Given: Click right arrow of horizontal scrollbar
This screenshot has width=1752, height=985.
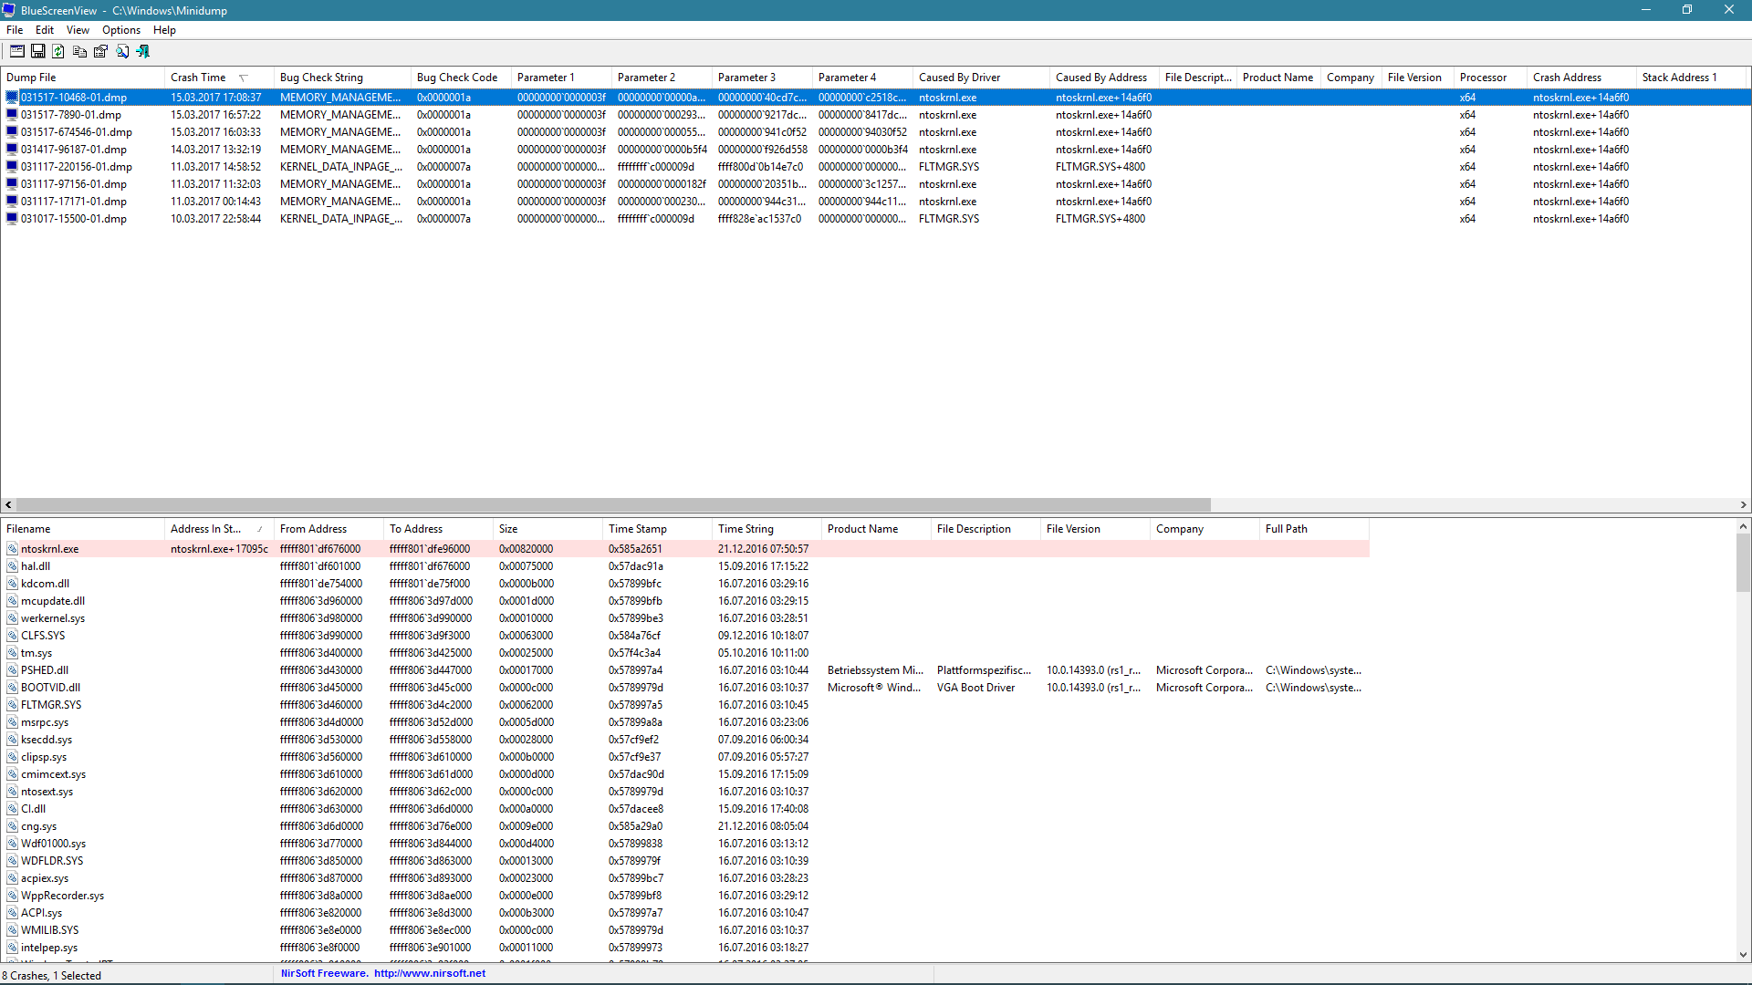Looking at the screenshot, I should 1743,505.
